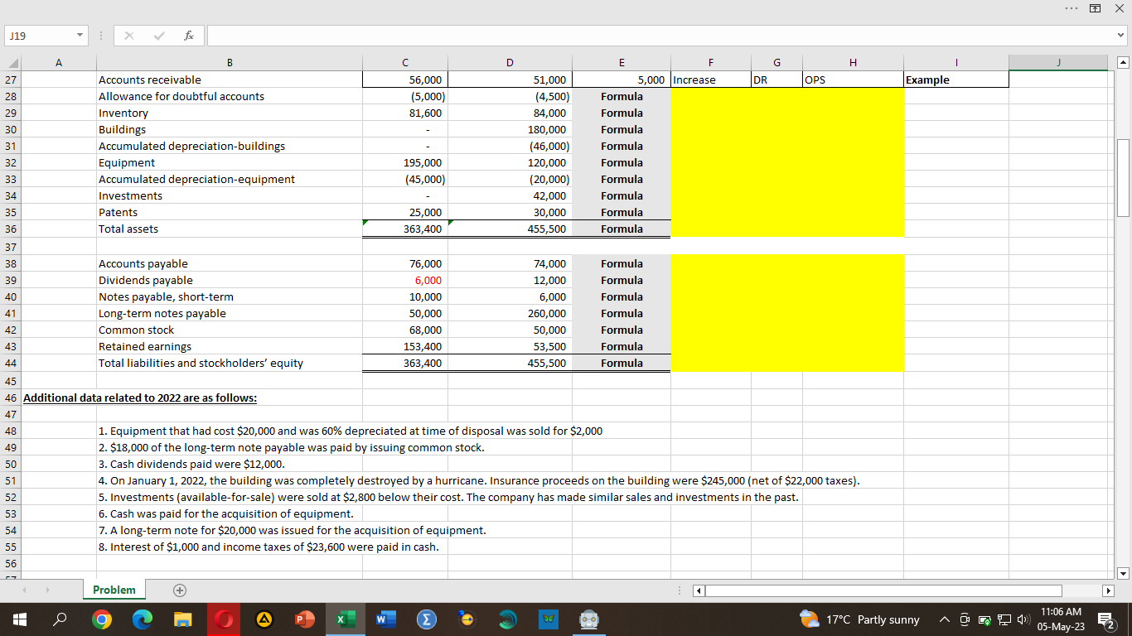Confirm formula bar entry checkmark
Image resolution: width=1132 pixels, height=636 pixels.
(x=159, y=36)
